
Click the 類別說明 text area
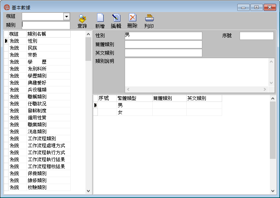click(197, 72)
